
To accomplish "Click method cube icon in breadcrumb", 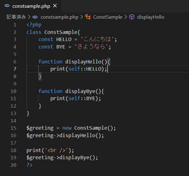I will (x=132, y=17).
